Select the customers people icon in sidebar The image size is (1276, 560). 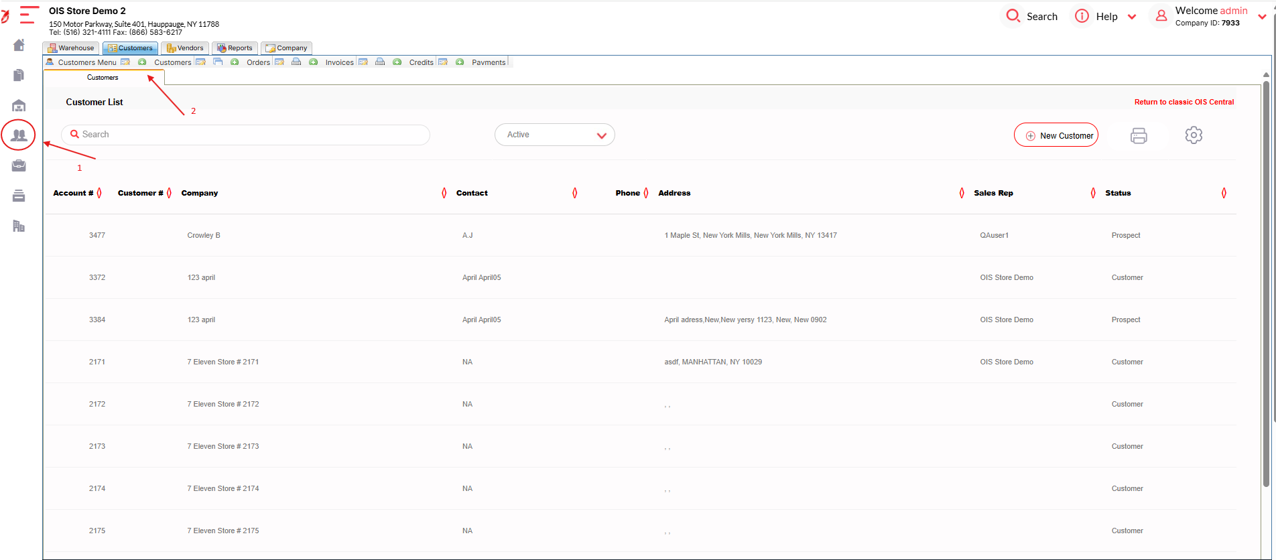(x=19, y=135)
